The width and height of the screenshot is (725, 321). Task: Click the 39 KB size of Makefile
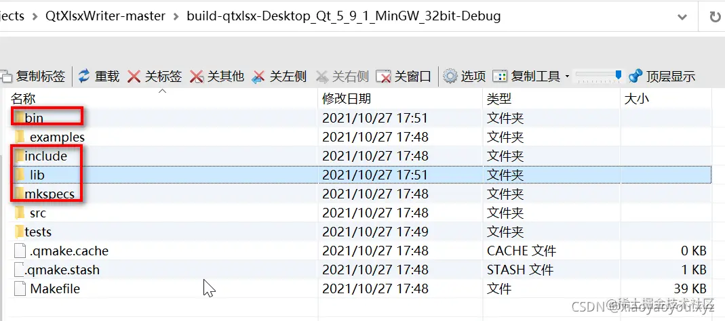click(x=690, y=288)
